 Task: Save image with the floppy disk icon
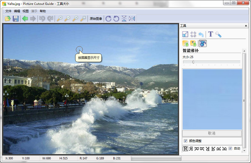15,19
